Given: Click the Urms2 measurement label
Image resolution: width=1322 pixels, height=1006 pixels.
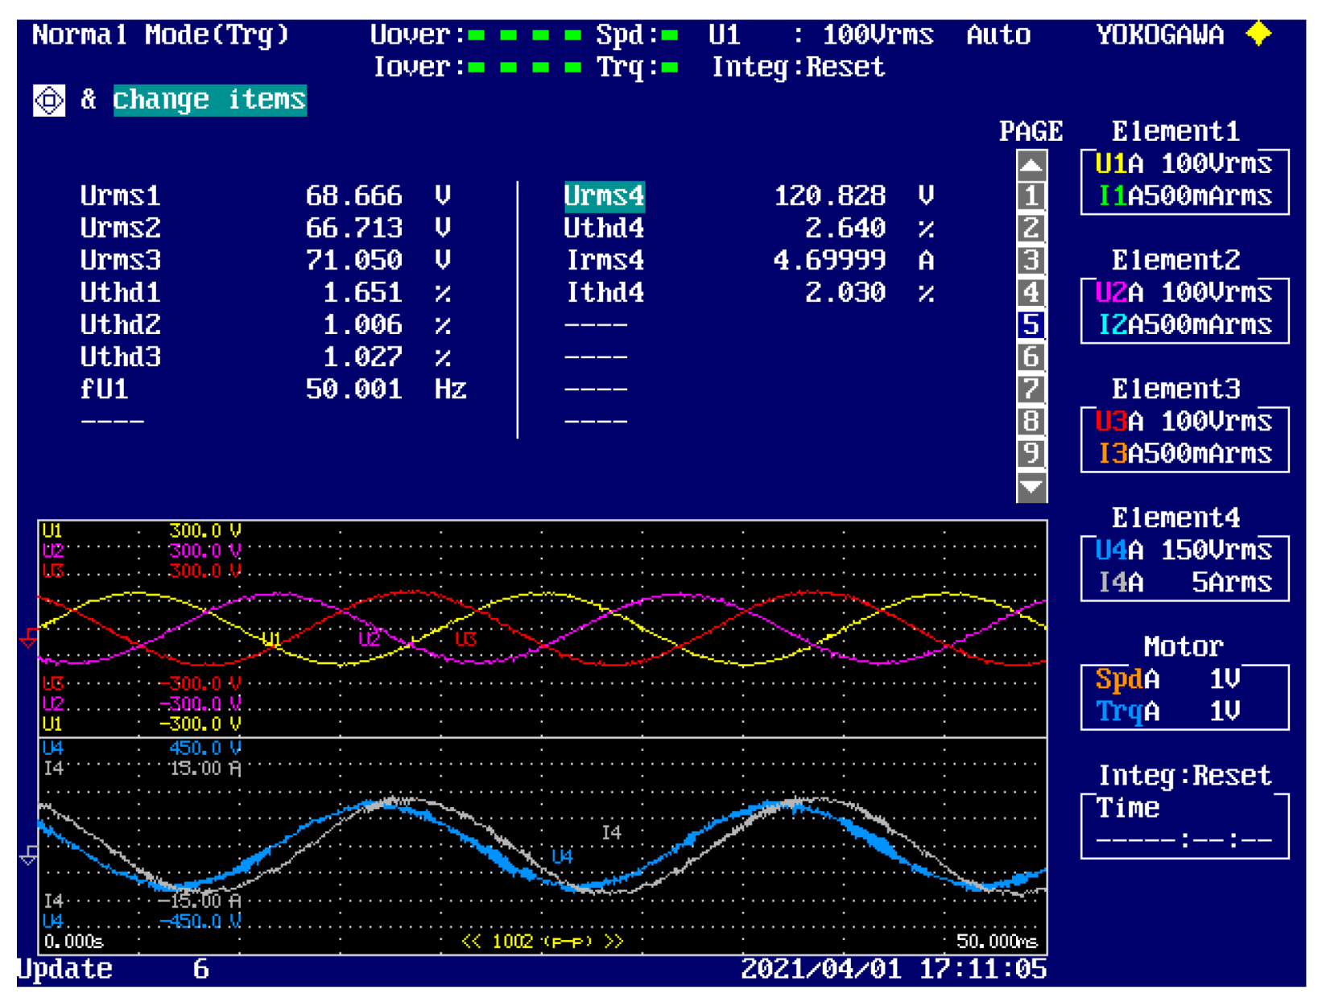Looking at the screenshot, I should (121, 229).
